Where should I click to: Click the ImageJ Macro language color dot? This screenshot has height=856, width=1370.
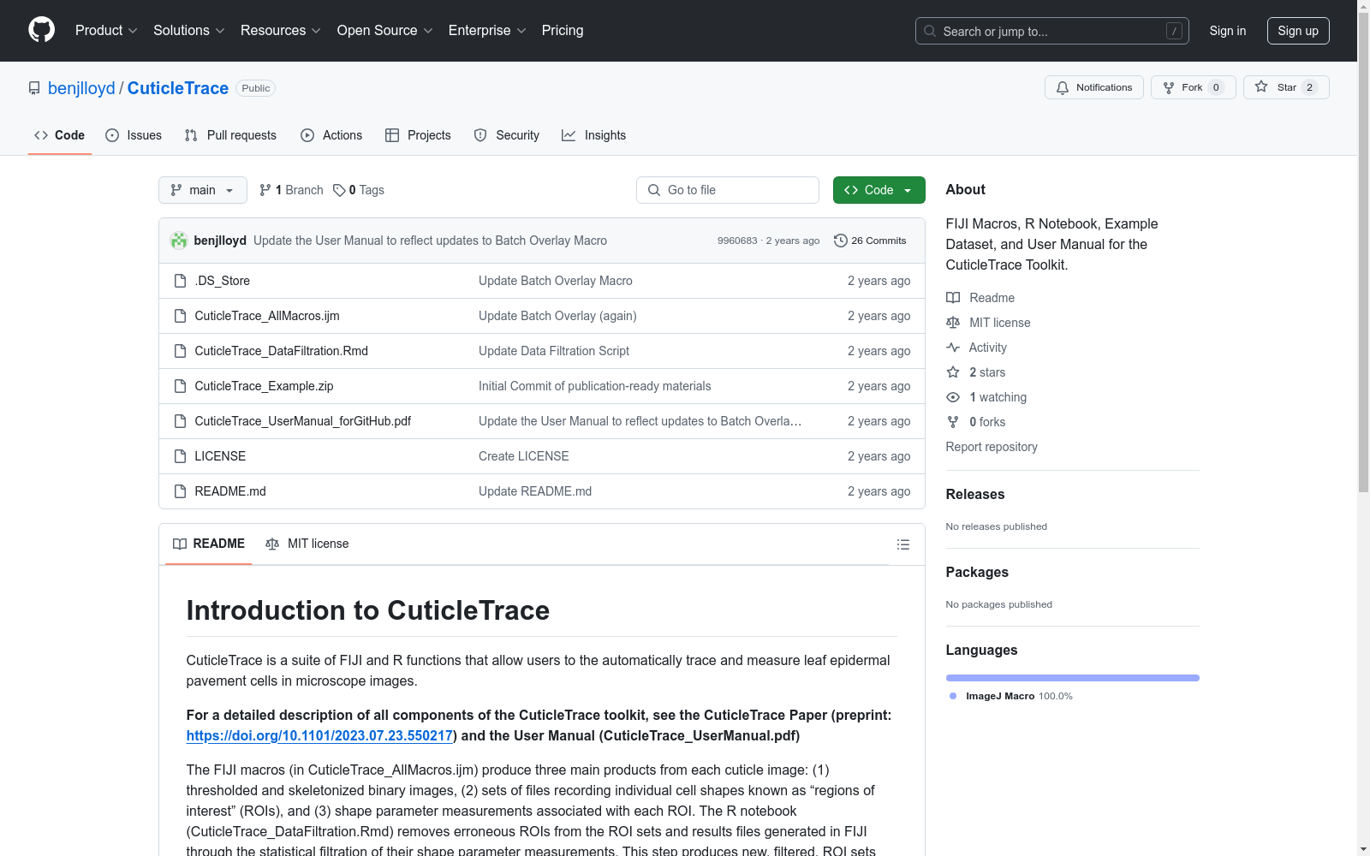(x=953, y=696)
